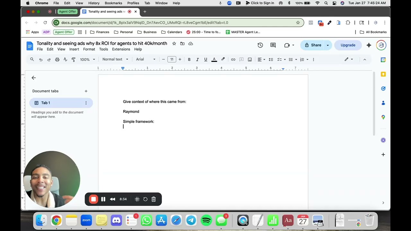Decrease font size with minus button

click(163, 59)
